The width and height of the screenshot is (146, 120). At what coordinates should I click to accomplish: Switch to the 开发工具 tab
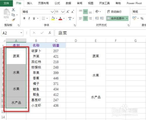104,3
